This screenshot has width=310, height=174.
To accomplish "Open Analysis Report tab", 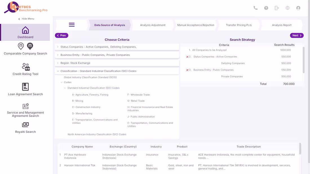I will 282,25.
